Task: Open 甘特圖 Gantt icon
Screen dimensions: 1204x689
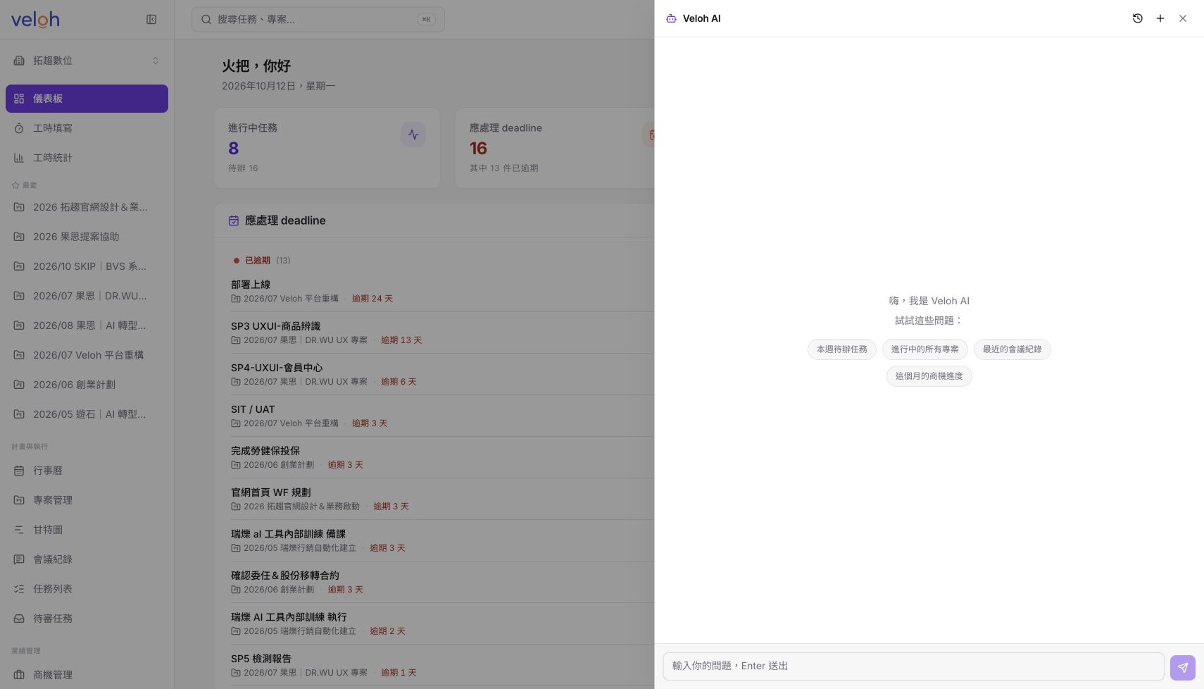Action: click(19, 530)
